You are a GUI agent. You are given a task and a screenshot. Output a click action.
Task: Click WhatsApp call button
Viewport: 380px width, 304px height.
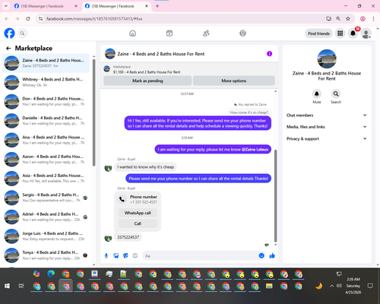138,213
